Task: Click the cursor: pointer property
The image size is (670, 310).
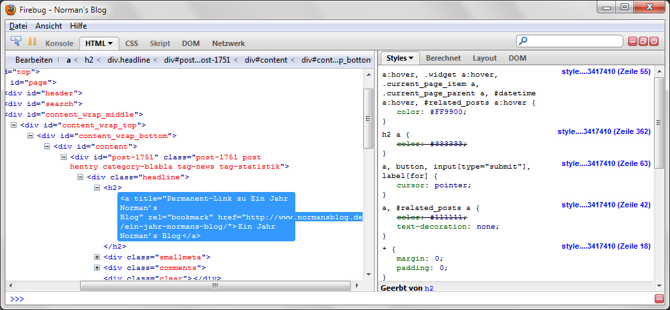Action: pyautogui.click(x=434, y=185)
